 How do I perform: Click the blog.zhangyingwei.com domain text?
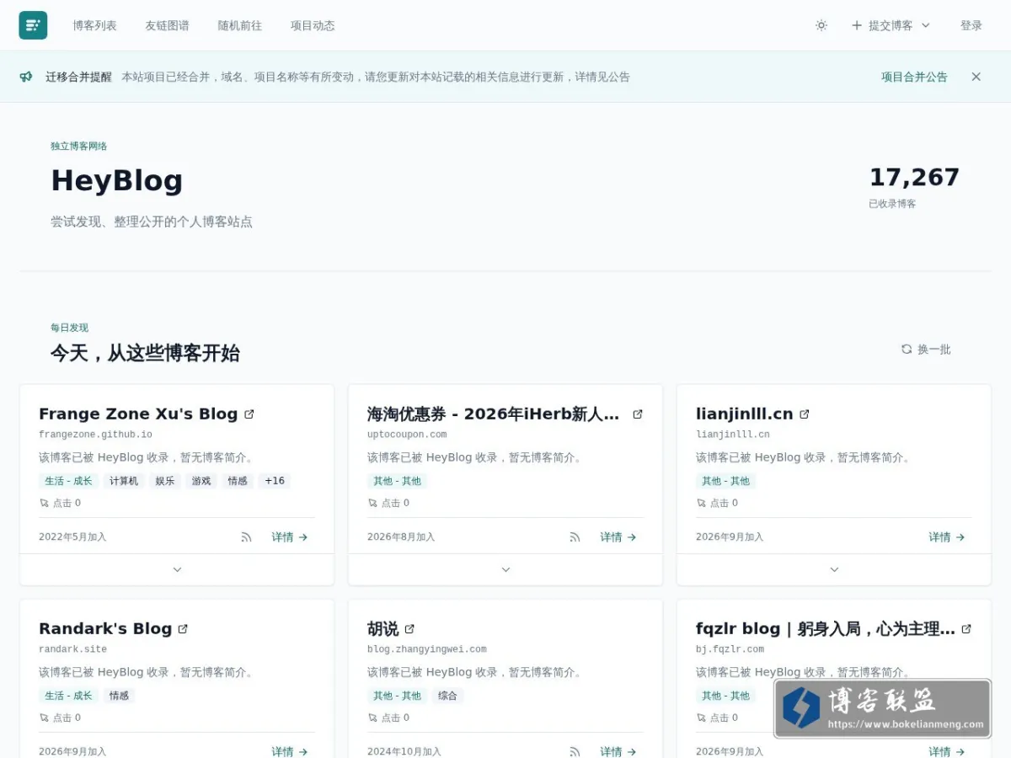click(x=427, y=649)
